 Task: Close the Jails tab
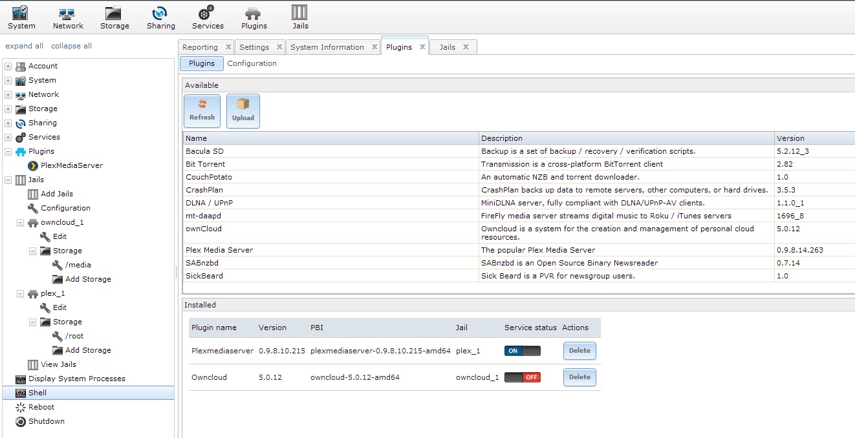click(x=466, y=47)
